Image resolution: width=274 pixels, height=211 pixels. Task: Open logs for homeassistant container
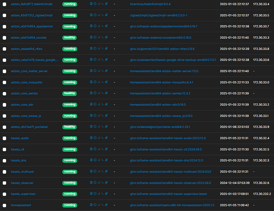91,205
